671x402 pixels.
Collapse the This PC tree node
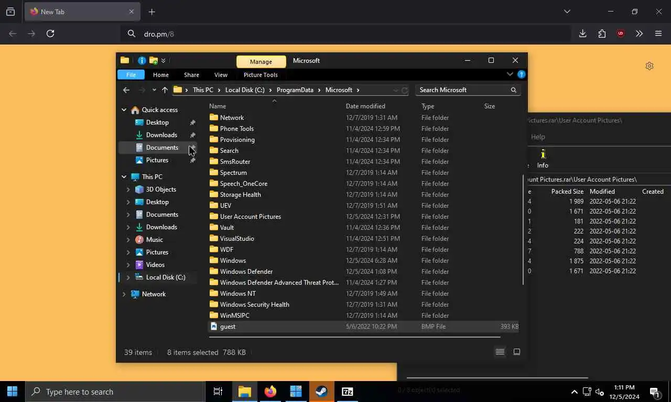(124, 177)
